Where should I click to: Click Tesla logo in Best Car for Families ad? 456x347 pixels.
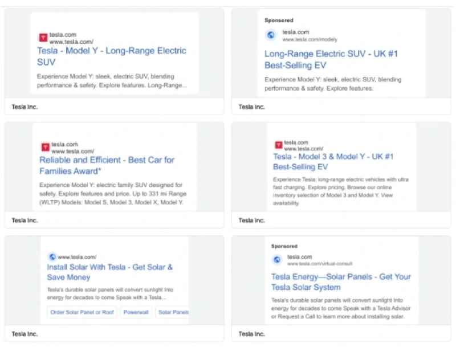click(x=44, y=147)
